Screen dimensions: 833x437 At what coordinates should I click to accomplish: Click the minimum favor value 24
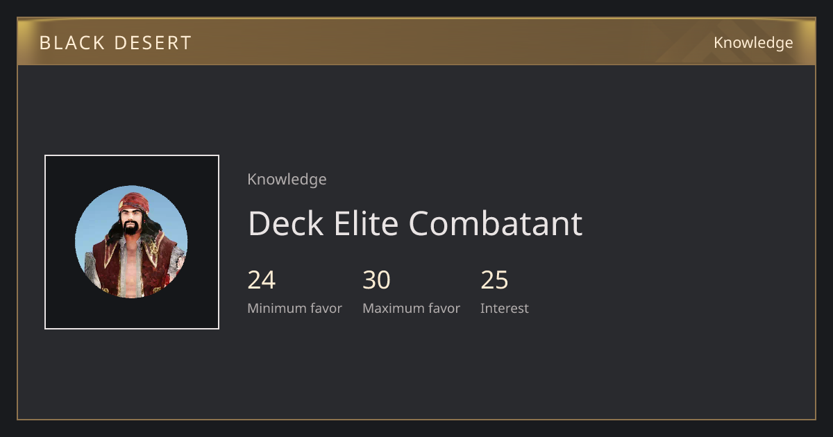pyautogui.click(x=262, y=280)
